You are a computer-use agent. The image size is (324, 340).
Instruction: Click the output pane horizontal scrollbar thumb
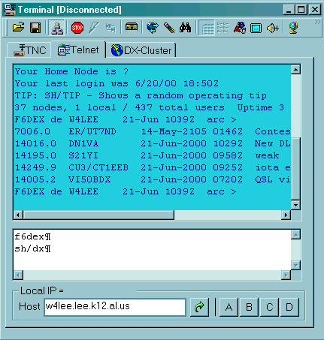coord(98,215)
